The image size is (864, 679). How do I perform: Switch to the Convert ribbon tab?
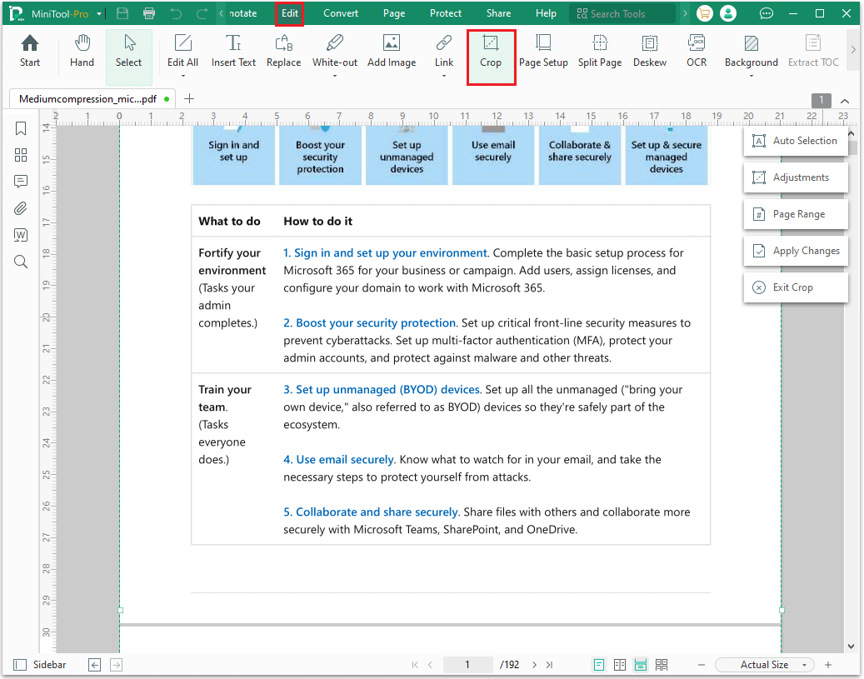340,13
